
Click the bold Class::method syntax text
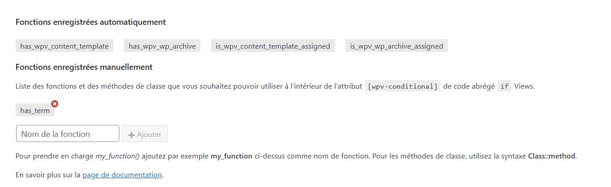(x=552, y=156)
